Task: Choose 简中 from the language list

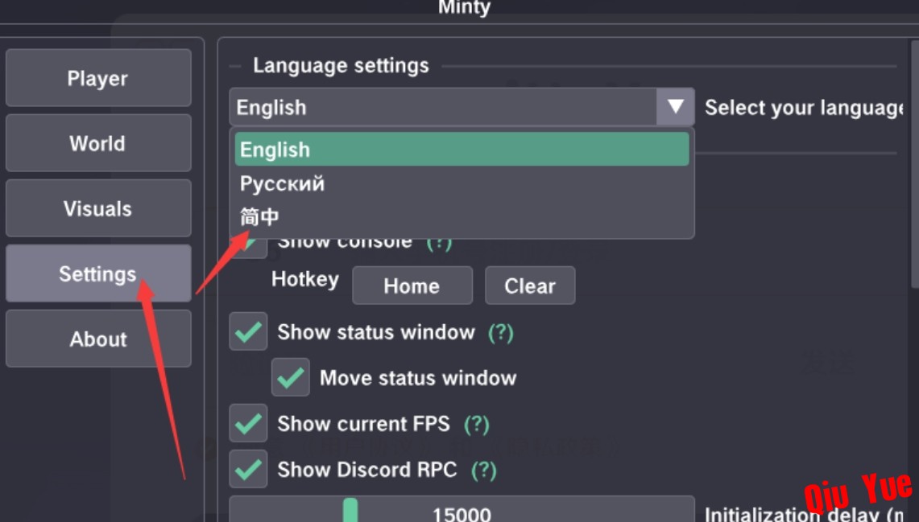Action: point(260,216)
